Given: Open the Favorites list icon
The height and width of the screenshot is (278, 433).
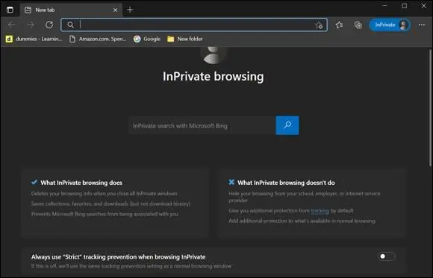Looking at the screenshot, I should (339, 25).
